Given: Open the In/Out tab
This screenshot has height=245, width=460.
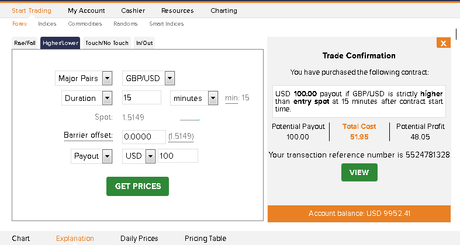Looking at the screenshot, I should coord(144,43).
